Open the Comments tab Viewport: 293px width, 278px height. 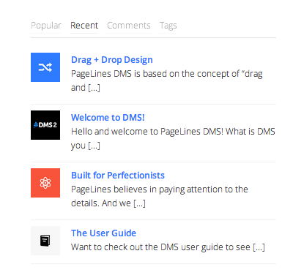pos(129,26)
